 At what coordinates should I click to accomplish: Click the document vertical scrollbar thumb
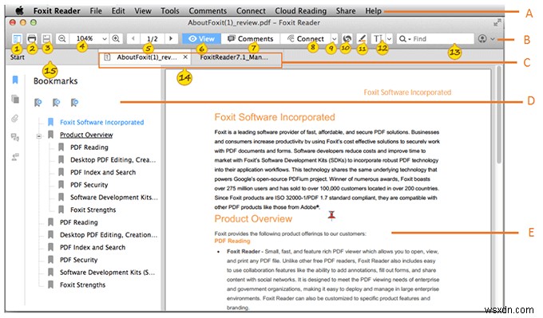[x=498, y=115]
